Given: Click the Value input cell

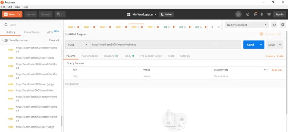Looking at the screenshot, I should pos(178,76).
